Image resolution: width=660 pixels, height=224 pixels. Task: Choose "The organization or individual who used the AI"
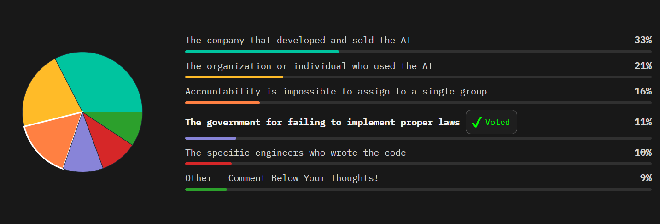[309, 66]
